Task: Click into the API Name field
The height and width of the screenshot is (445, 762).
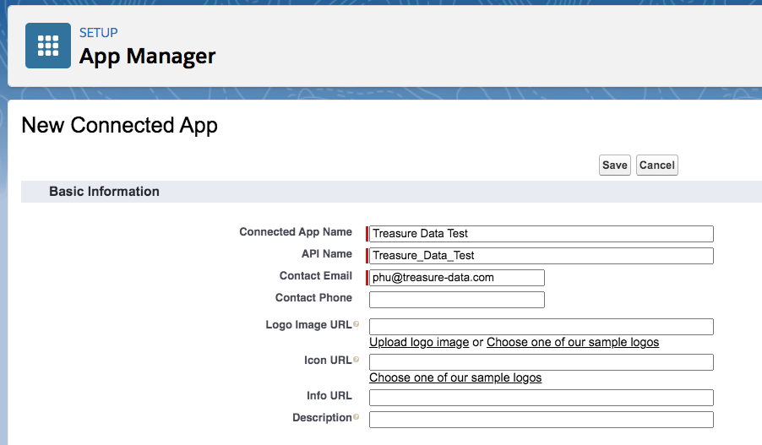Action: click(x=542, y=256)
